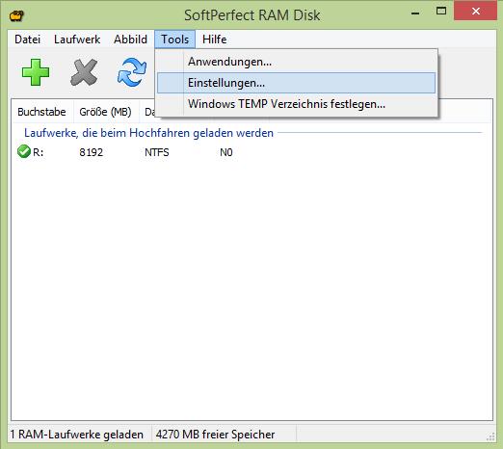Click the 1 RAM-Laufwerke geladen status text
Viewport: 503px width, 449px height.
[x=77, y=435]
